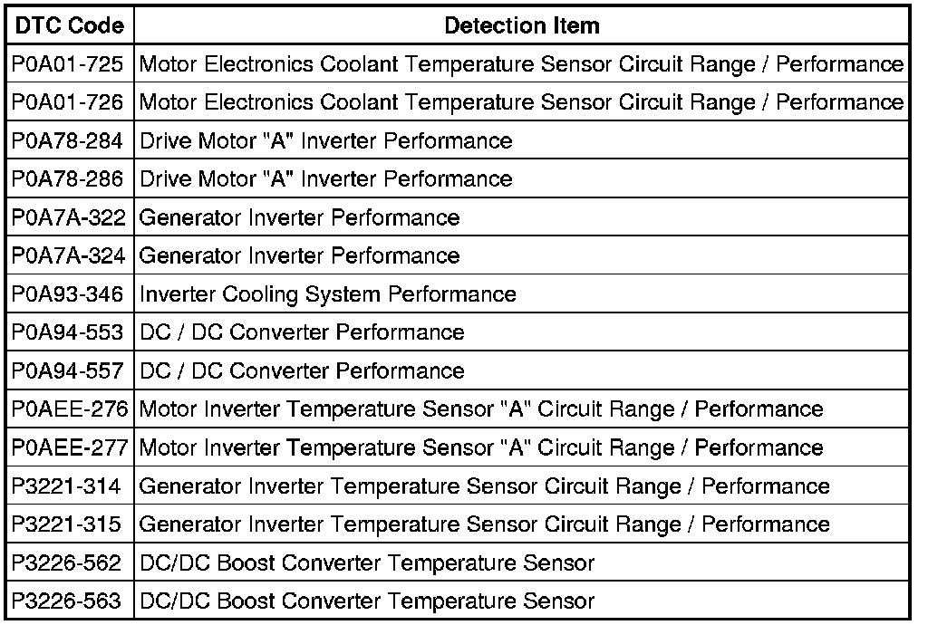The height and width of the screenshot is (625, 928).
Task: Click DTC code P0AEE-276
Action: click(70, 409)
